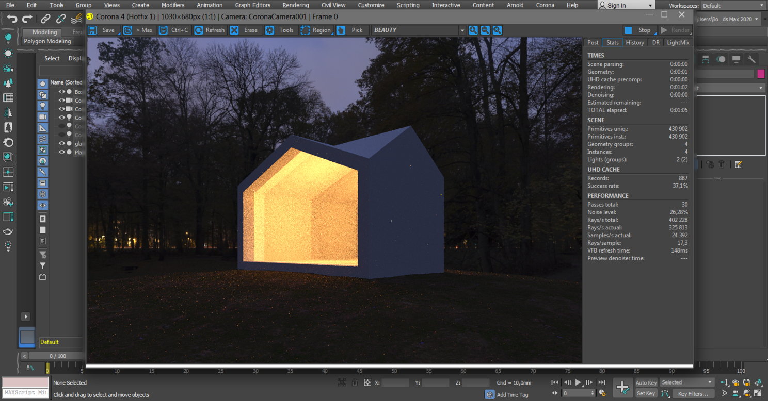
Task: Select the Region render tool
Action: [x=315, y=30]
